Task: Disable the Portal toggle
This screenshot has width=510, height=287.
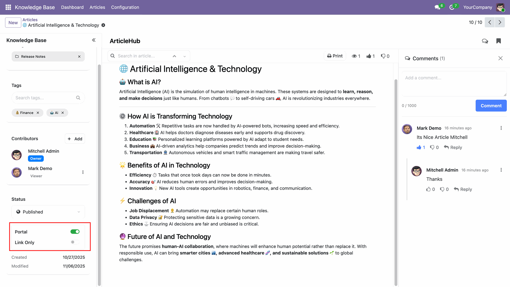Action: 75,232
